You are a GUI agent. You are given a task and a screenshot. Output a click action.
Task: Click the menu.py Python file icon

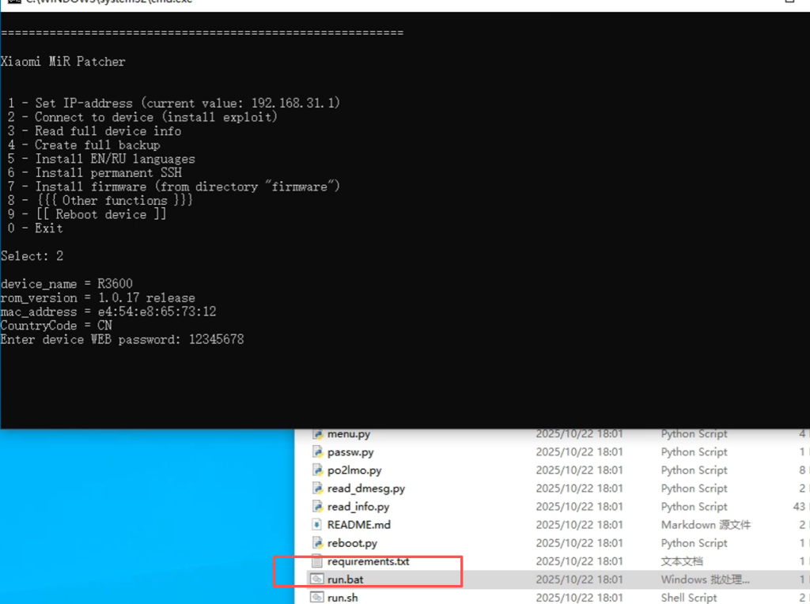pos(318,434)
